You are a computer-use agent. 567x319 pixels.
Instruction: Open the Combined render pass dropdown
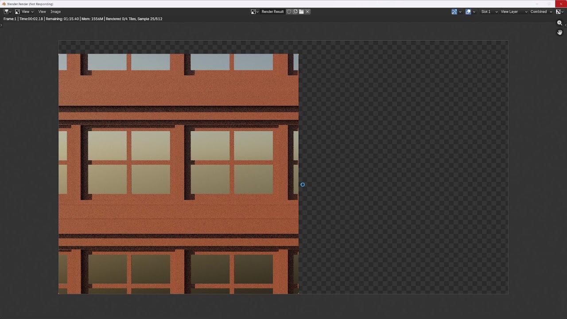541,12
